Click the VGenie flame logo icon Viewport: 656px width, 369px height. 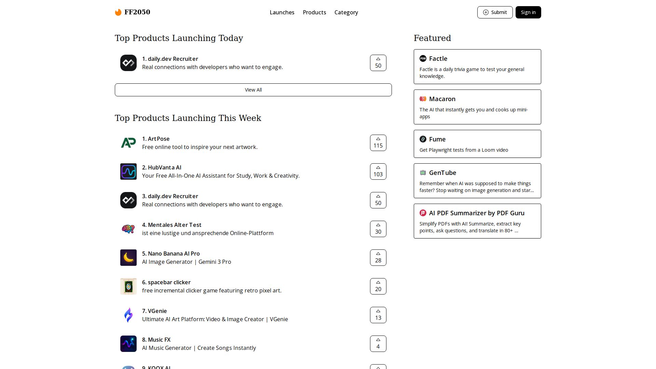[x=128, y=315]
